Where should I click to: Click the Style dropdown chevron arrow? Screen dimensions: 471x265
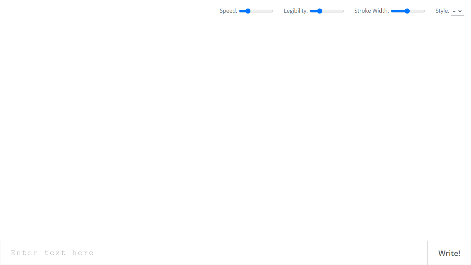460,11
